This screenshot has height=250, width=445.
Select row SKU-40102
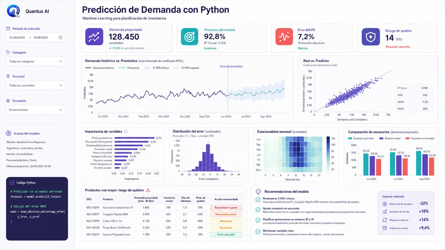coord(164,228)
